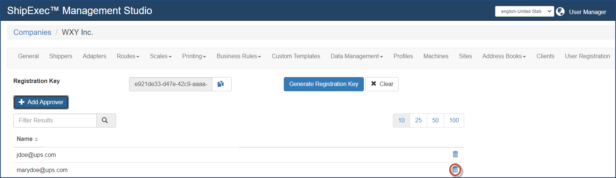The image size is (616, 178).
Task: Open the Profiles tab
Action: click(x=403, y=56)
